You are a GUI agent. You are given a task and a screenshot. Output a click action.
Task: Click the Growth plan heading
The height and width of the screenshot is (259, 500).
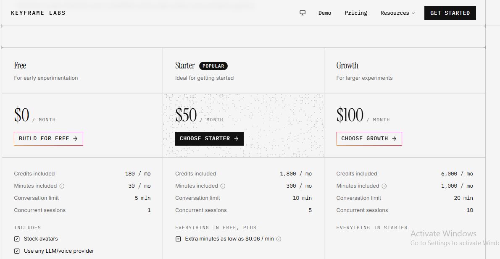coord(347,65)
